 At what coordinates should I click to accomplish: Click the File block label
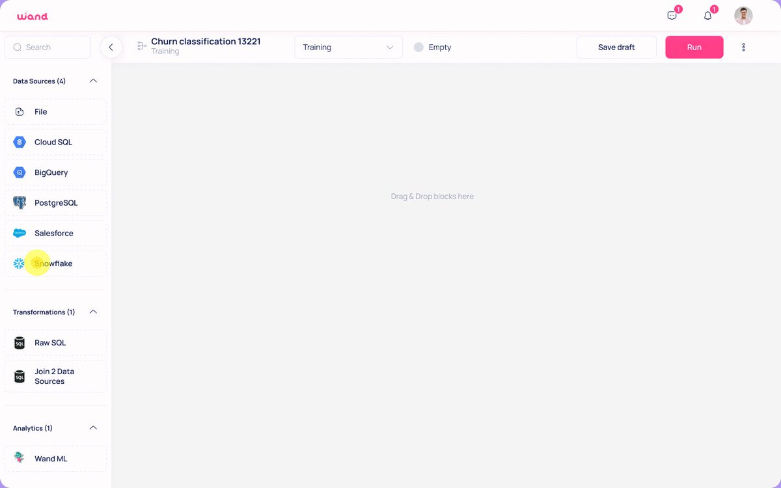[41, 112]
